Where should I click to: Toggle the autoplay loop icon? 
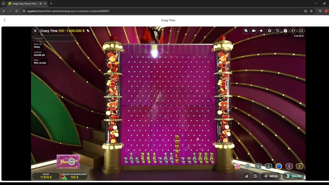255,176
